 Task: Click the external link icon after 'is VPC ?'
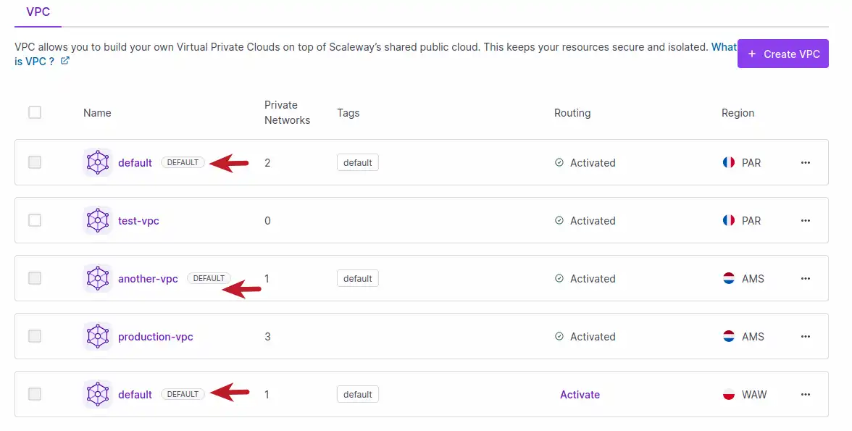click(64, 61)
